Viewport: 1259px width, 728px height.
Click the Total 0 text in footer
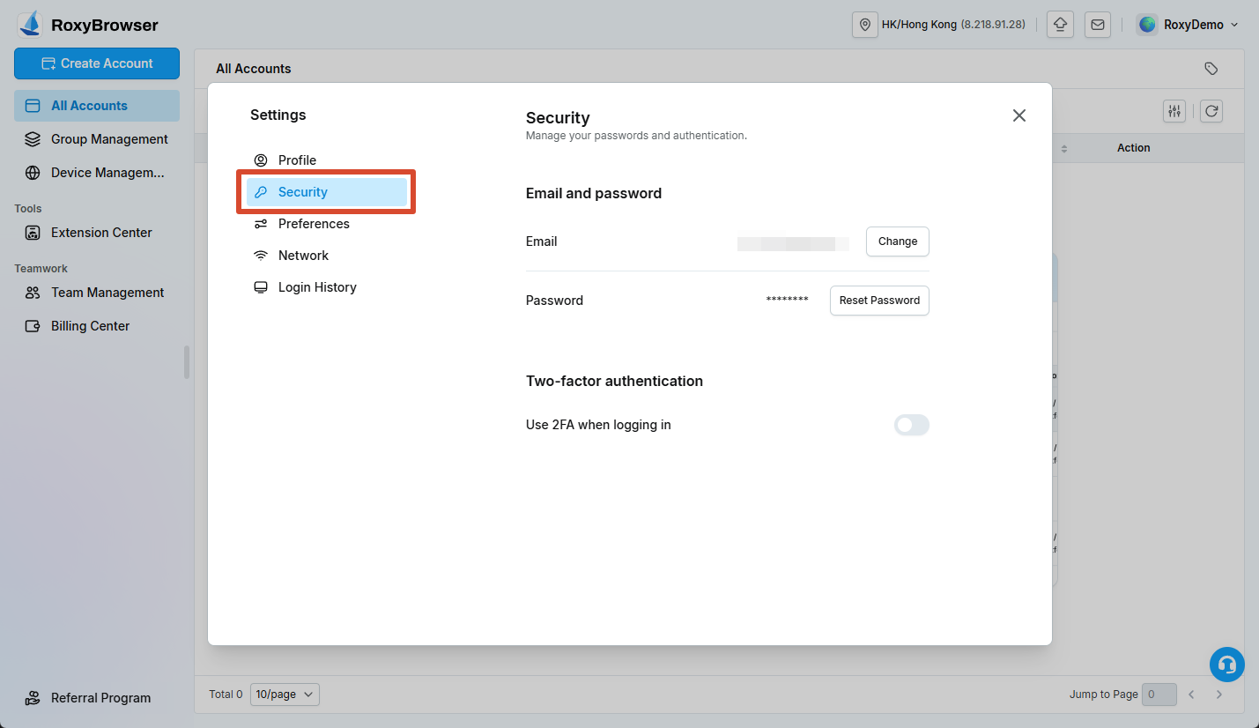click(x=226, y=695)
